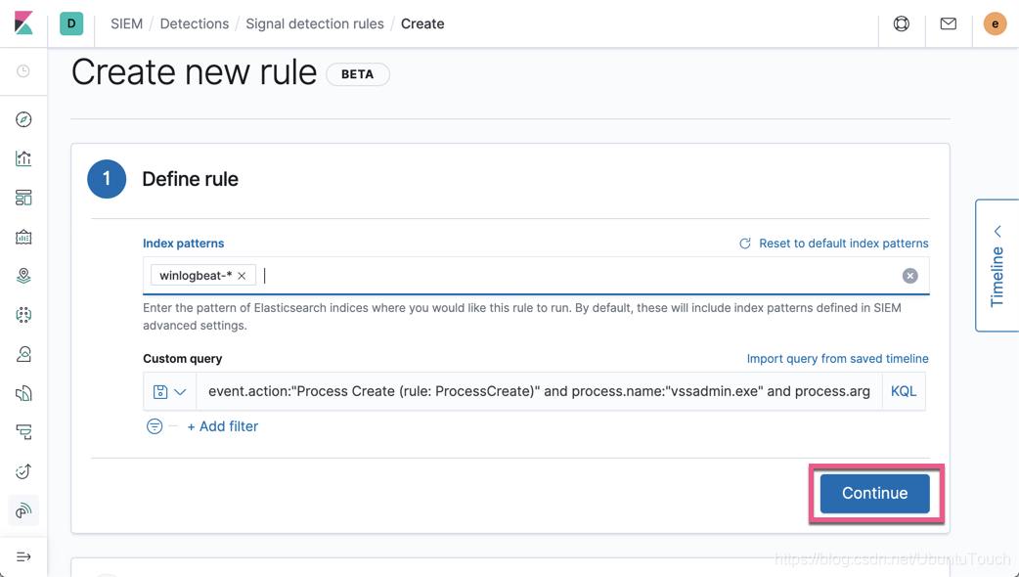Click + Add filter

coord(223,426)
